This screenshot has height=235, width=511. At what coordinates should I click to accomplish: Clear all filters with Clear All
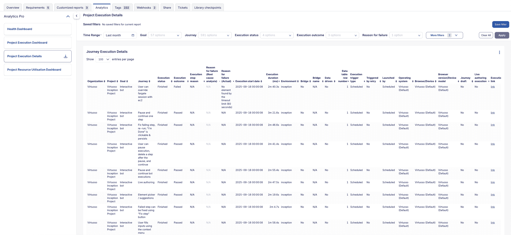[x=486, y=35]
